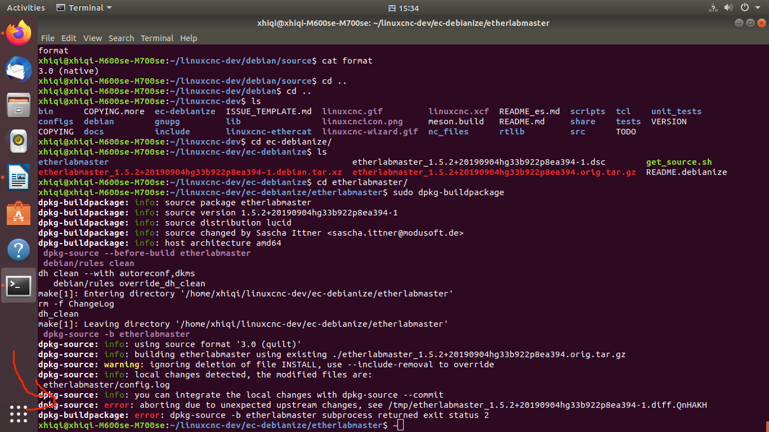Open the Files manager dock icon
This screenshot has width=769, height=432.
19,105
